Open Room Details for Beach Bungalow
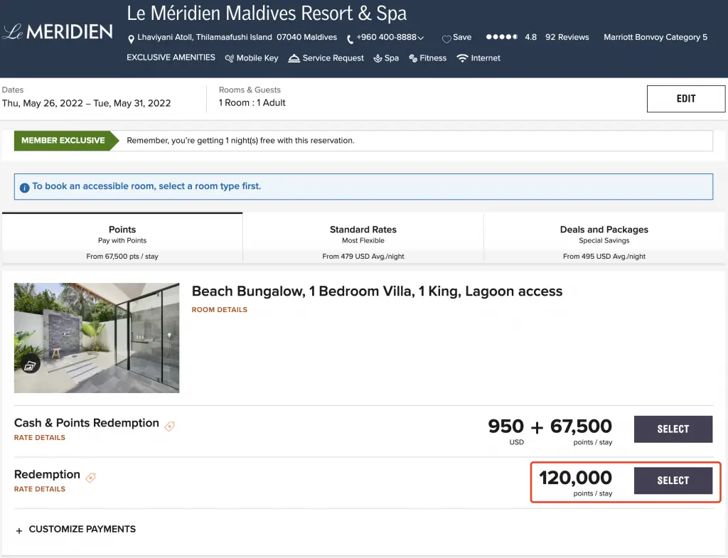Viewport: 728px width, 558px height. [x=220, y=310]
